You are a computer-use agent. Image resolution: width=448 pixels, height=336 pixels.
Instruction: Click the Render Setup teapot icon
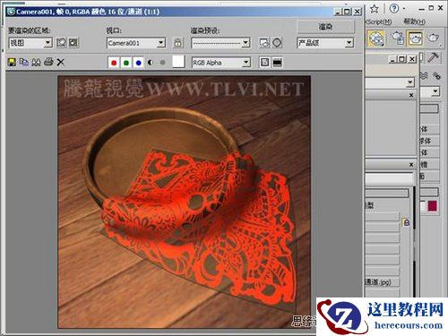398,38
